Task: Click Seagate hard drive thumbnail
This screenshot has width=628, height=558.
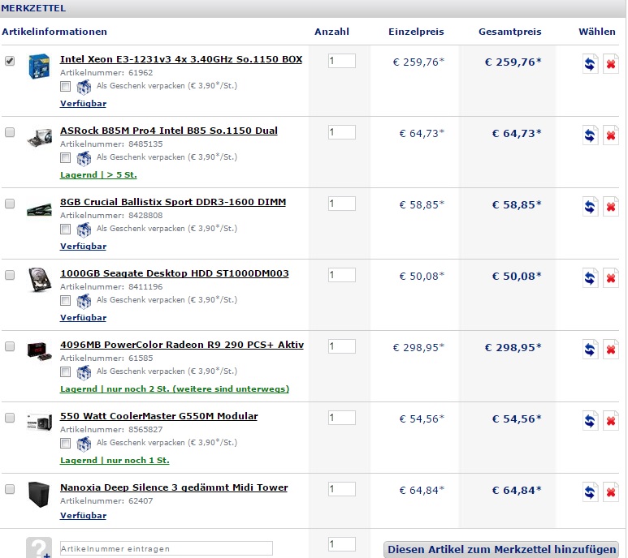Action: [x=40, y=279]
